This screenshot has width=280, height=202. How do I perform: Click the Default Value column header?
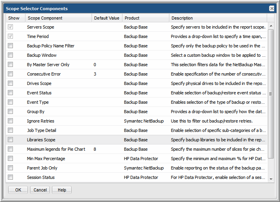pyautogui.click(x=107, y=18)
